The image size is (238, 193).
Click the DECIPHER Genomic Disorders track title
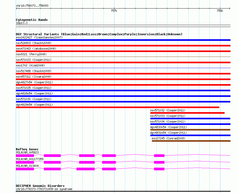tap(40, 186)
